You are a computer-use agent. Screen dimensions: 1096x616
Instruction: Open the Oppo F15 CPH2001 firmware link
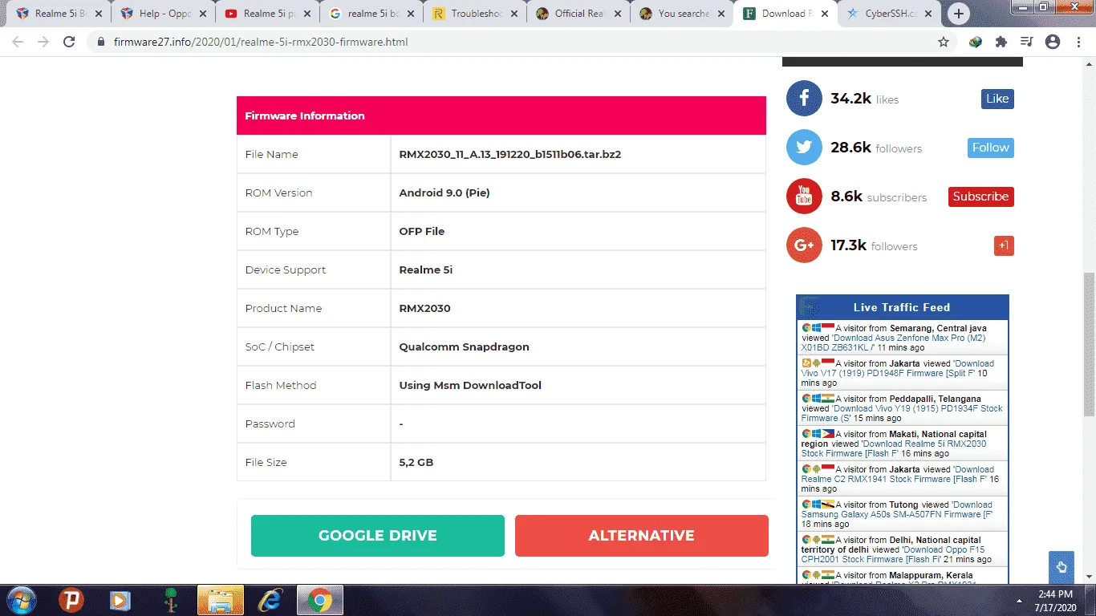pyautogui.click(x=895, y=554)
